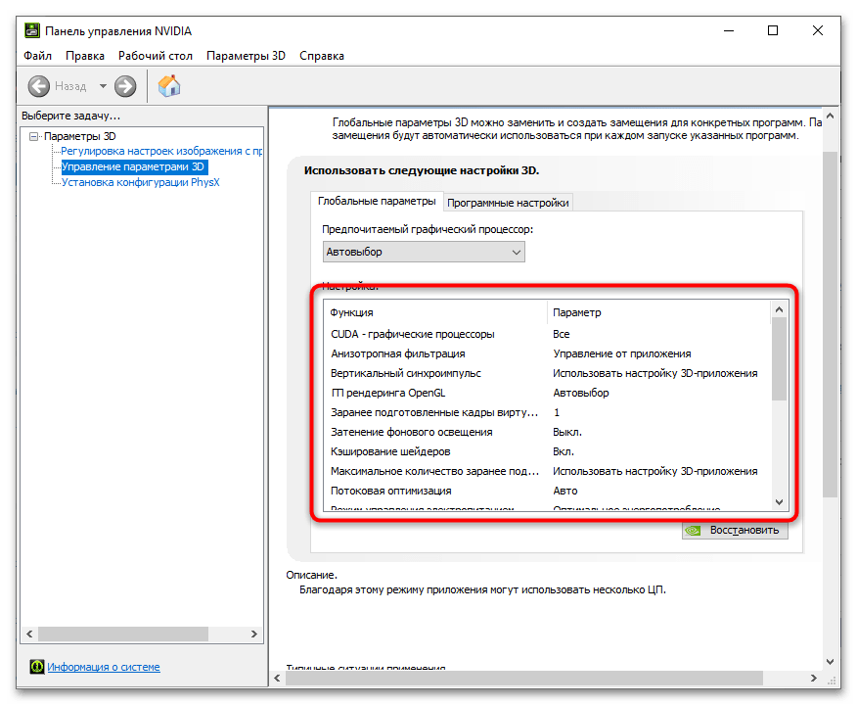Screen dimensions: 857x705
Task: Click the Авто value for threaded optimization
Action: click(565, 492)
